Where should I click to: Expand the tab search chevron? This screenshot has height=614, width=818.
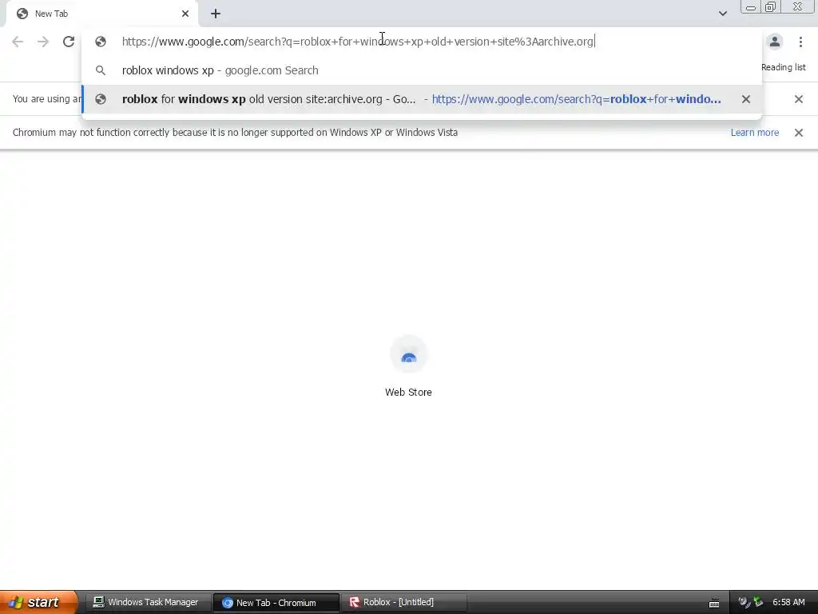[722, 14]
